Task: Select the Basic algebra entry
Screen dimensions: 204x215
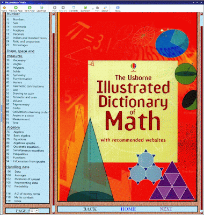Action: point(22,136)
